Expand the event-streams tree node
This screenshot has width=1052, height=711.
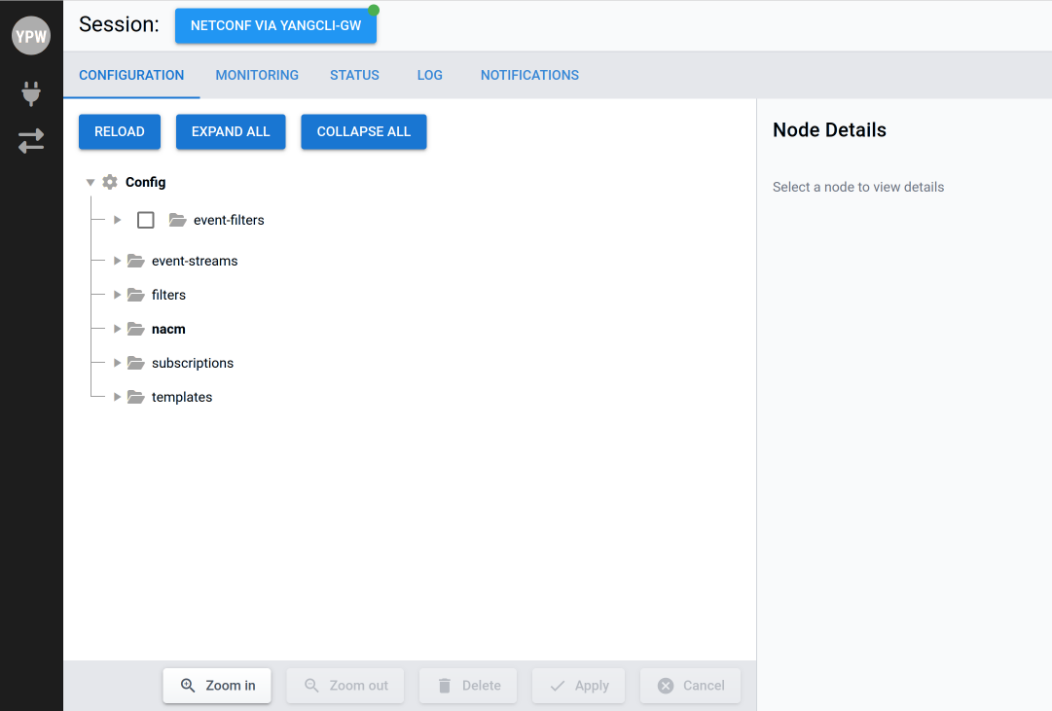point(117,261)
